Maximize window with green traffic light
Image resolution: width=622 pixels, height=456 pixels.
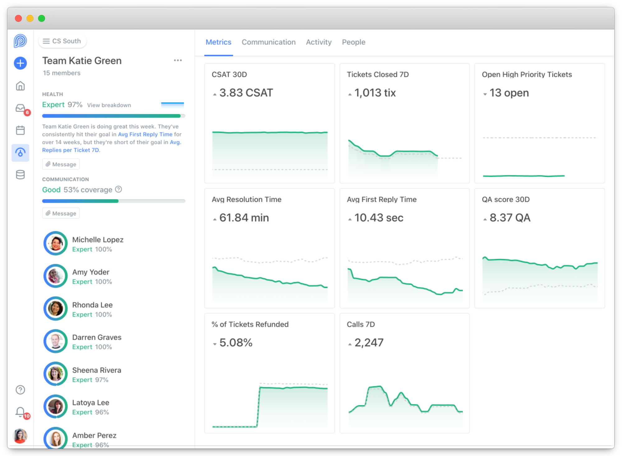pyautogui.click(x=41, y=18)
